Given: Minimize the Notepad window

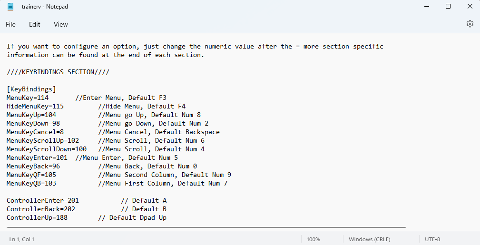Looking at the screenshot, I should [426, 7].
